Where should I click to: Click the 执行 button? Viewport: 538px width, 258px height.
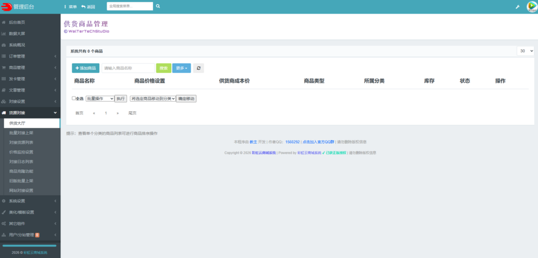[x=121, y=99]
